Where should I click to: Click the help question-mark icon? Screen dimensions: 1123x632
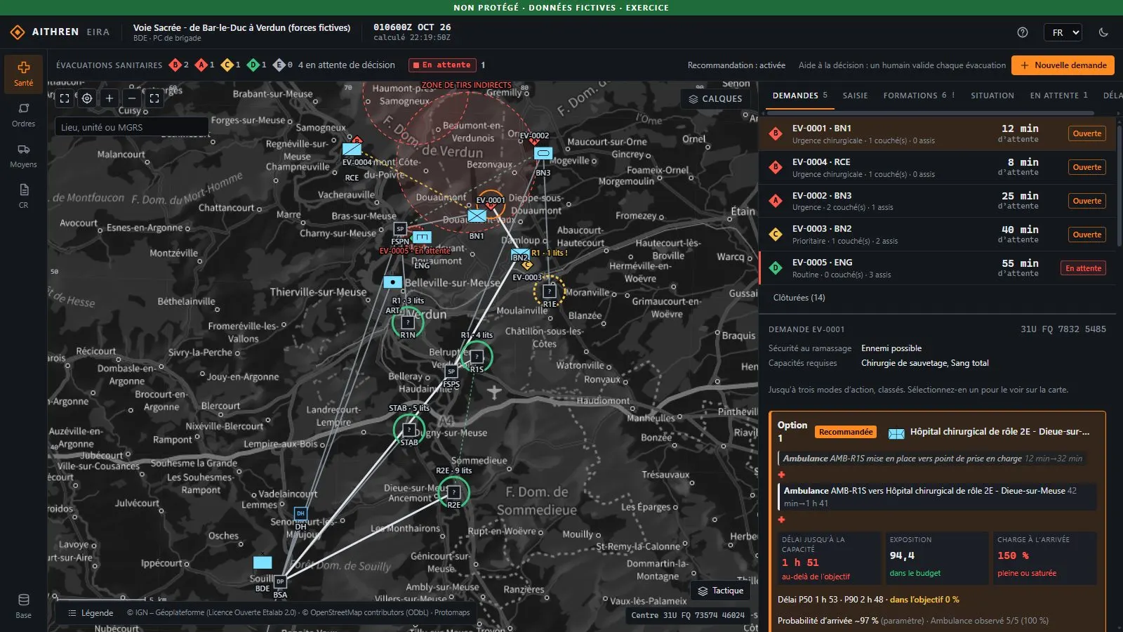1023,32
